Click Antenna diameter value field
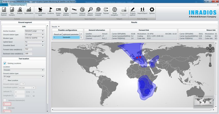Screen dimensions: 219x114 click(7, 104)
